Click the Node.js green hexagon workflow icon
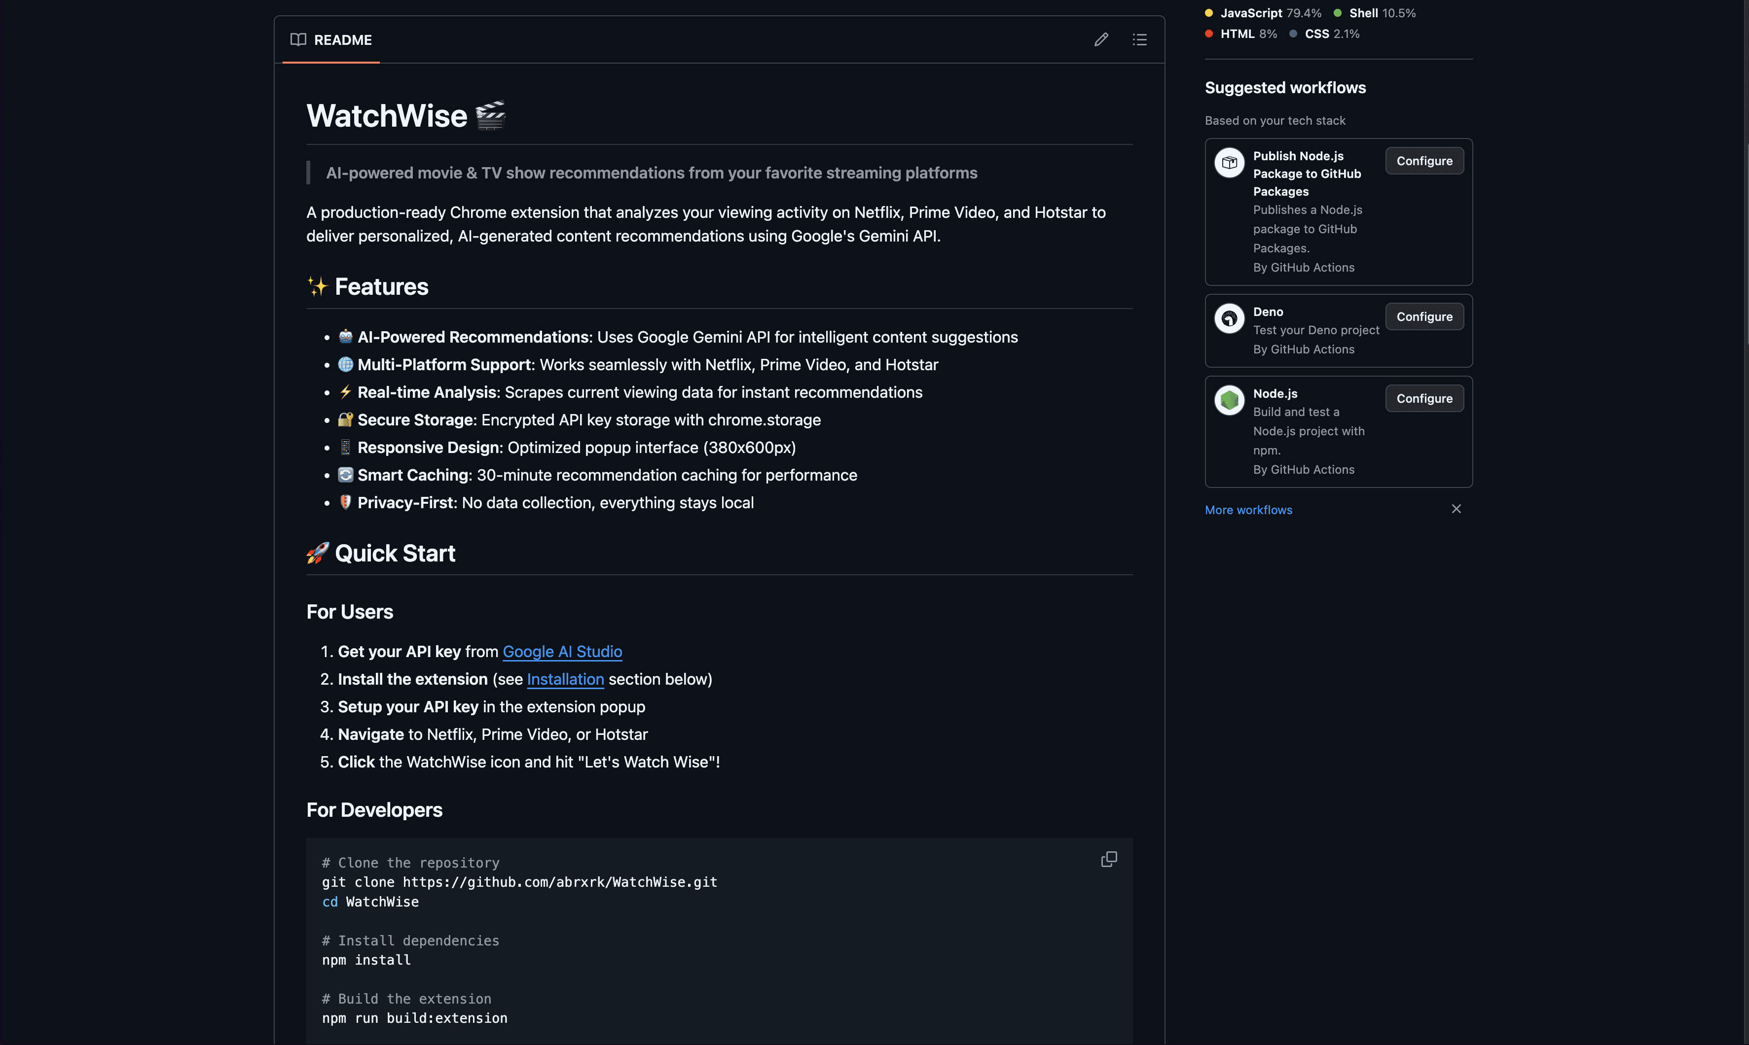 pos(1229,400)
